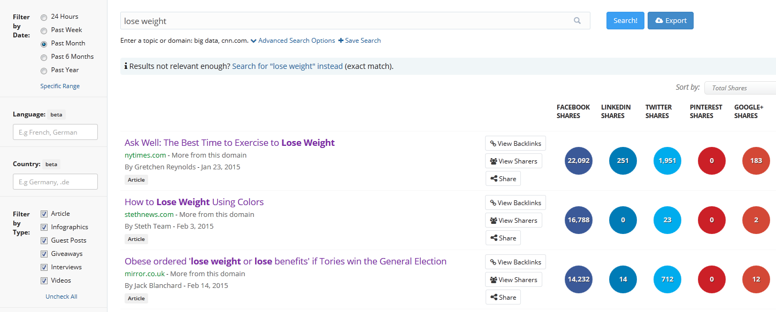The width and height of the screenshot is (776, 312).
Task: Click the 22,092 Facebook shares circle
Action: tap(579, 161)
